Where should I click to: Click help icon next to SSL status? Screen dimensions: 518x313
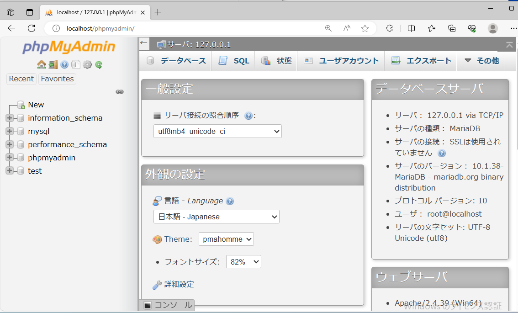[442, 153]
